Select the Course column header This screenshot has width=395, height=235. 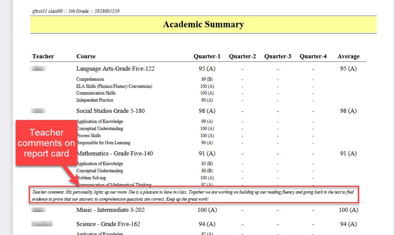click(x=86, y=56)
